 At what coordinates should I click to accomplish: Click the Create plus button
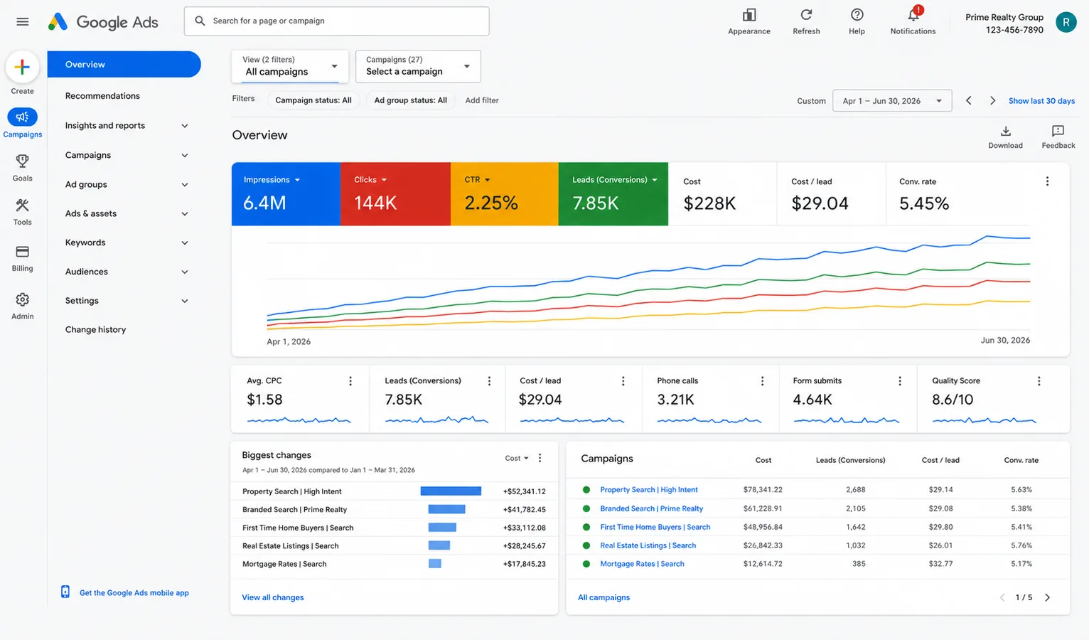(x=22, y=68)
